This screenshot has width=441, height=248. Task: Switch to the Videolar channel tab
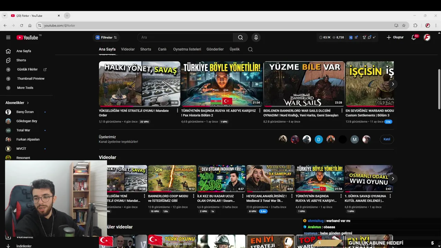click(x=128, y=49)
